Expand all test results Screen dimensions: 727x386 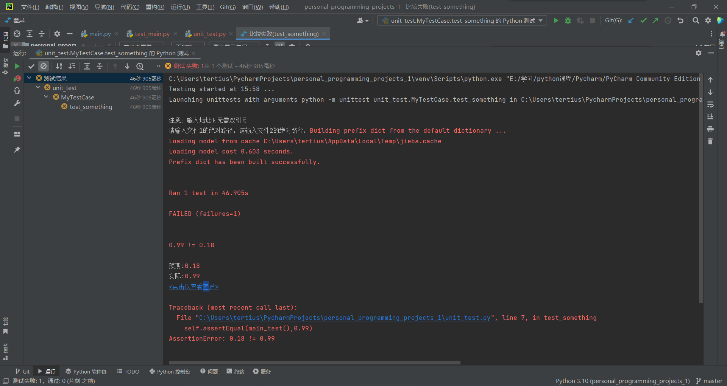tap(87, 66)
